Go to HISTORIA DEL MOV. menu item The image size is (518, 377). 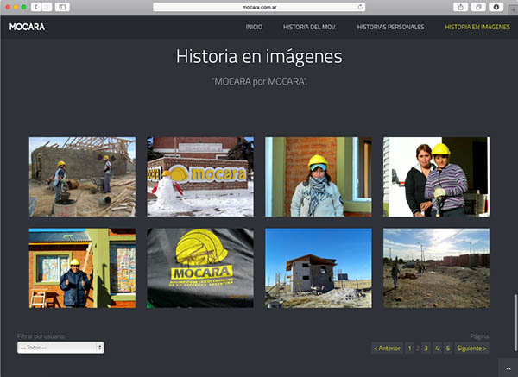[x=310, y=28]
